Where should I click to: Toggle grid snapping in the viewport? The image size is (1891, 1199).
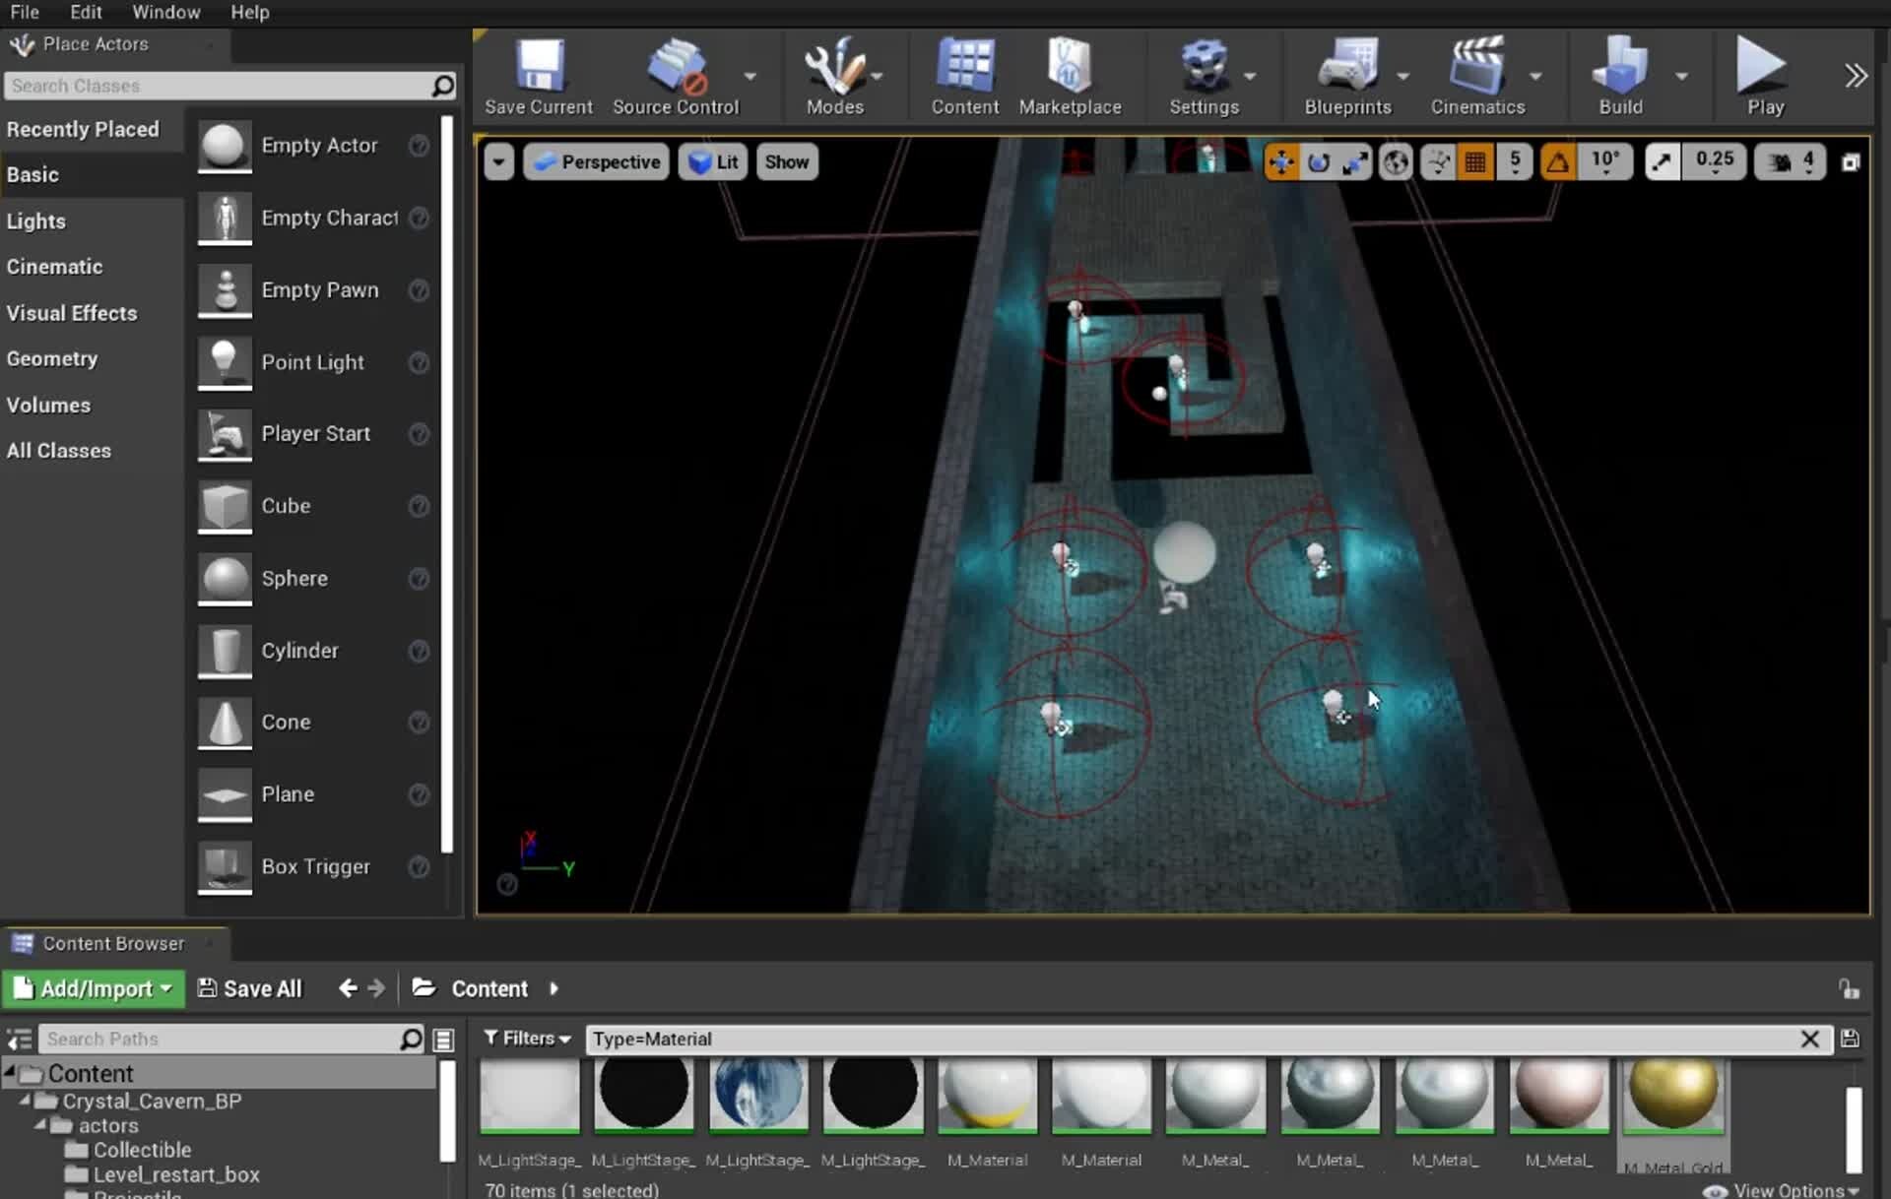pos(1474,161)
